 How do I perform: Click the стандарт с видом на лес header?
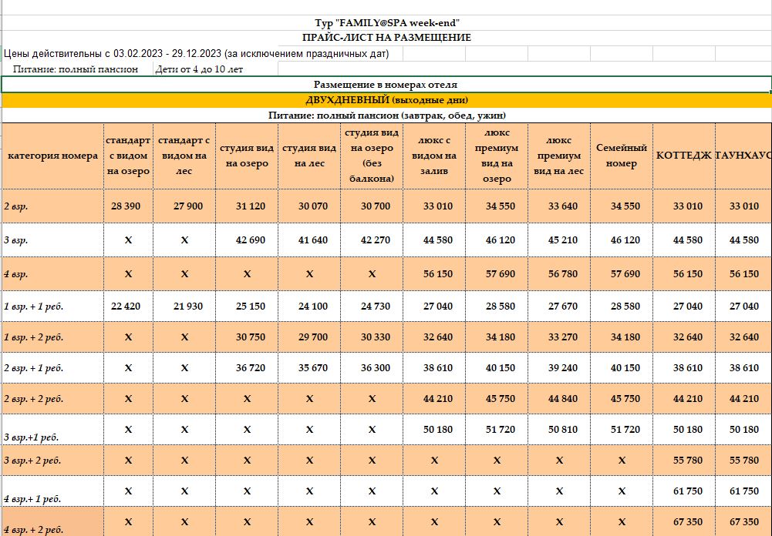[x=184, y=156]
